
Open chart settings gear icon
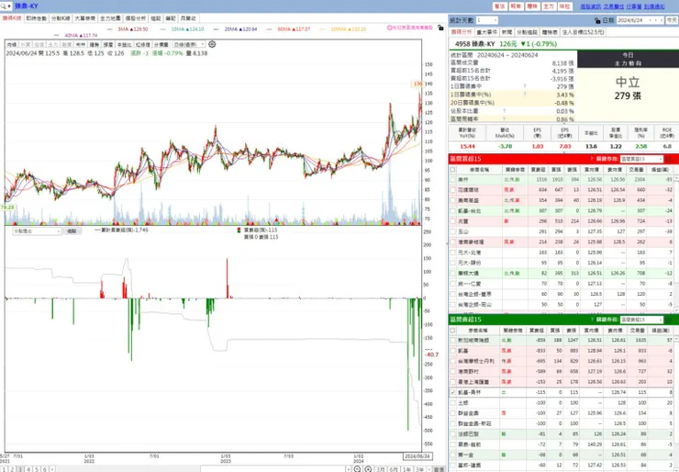[212, 44]
